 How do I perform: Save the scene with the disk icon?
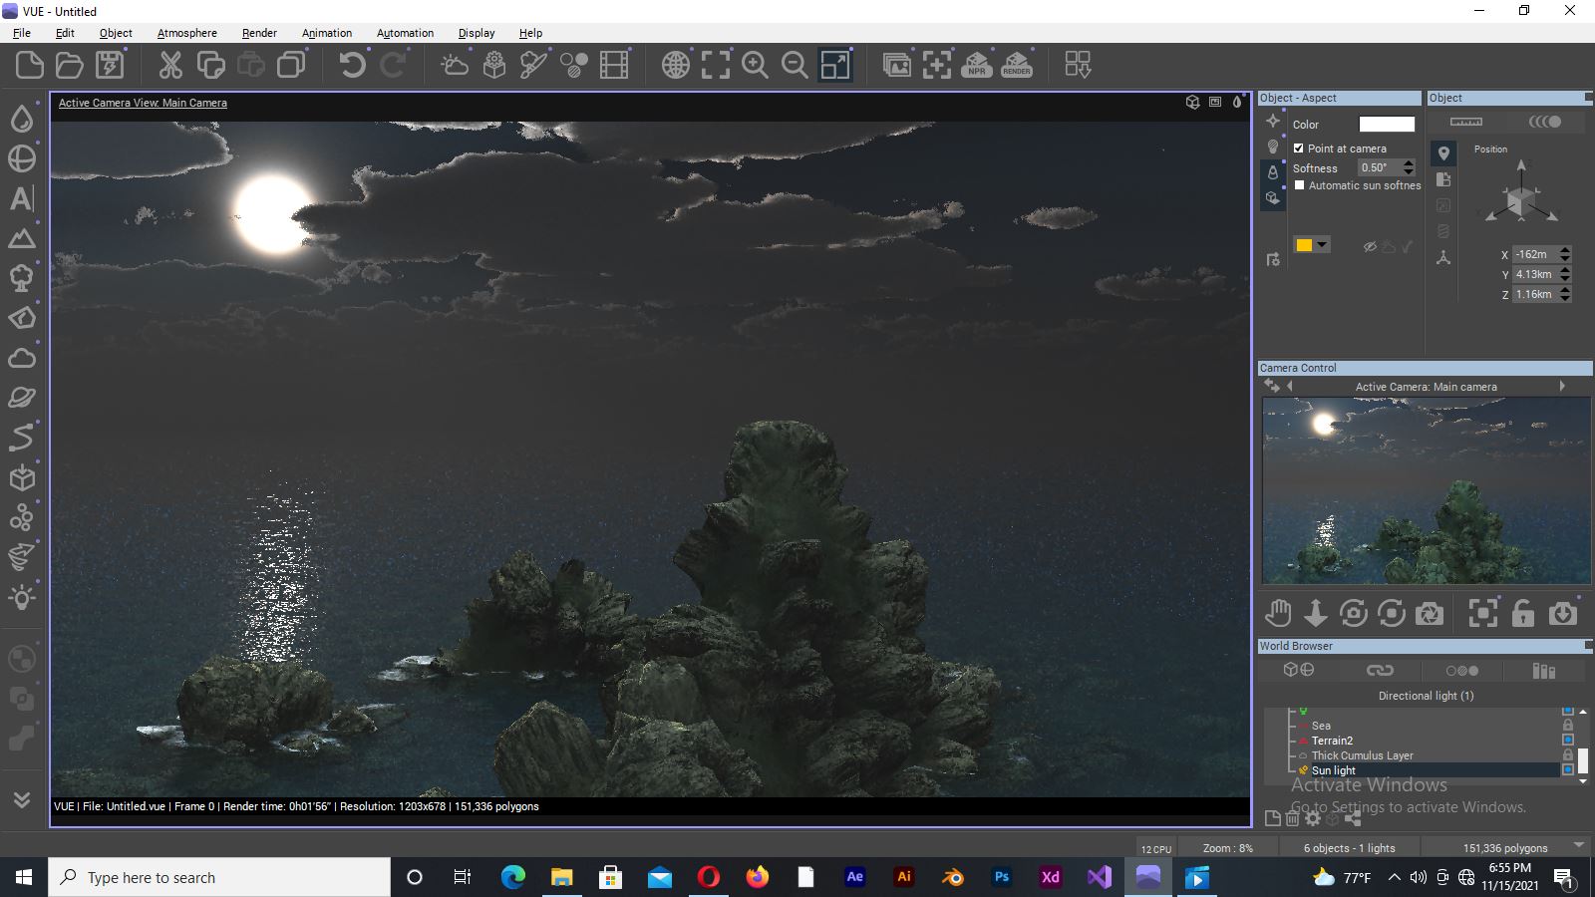click(110, 66)
